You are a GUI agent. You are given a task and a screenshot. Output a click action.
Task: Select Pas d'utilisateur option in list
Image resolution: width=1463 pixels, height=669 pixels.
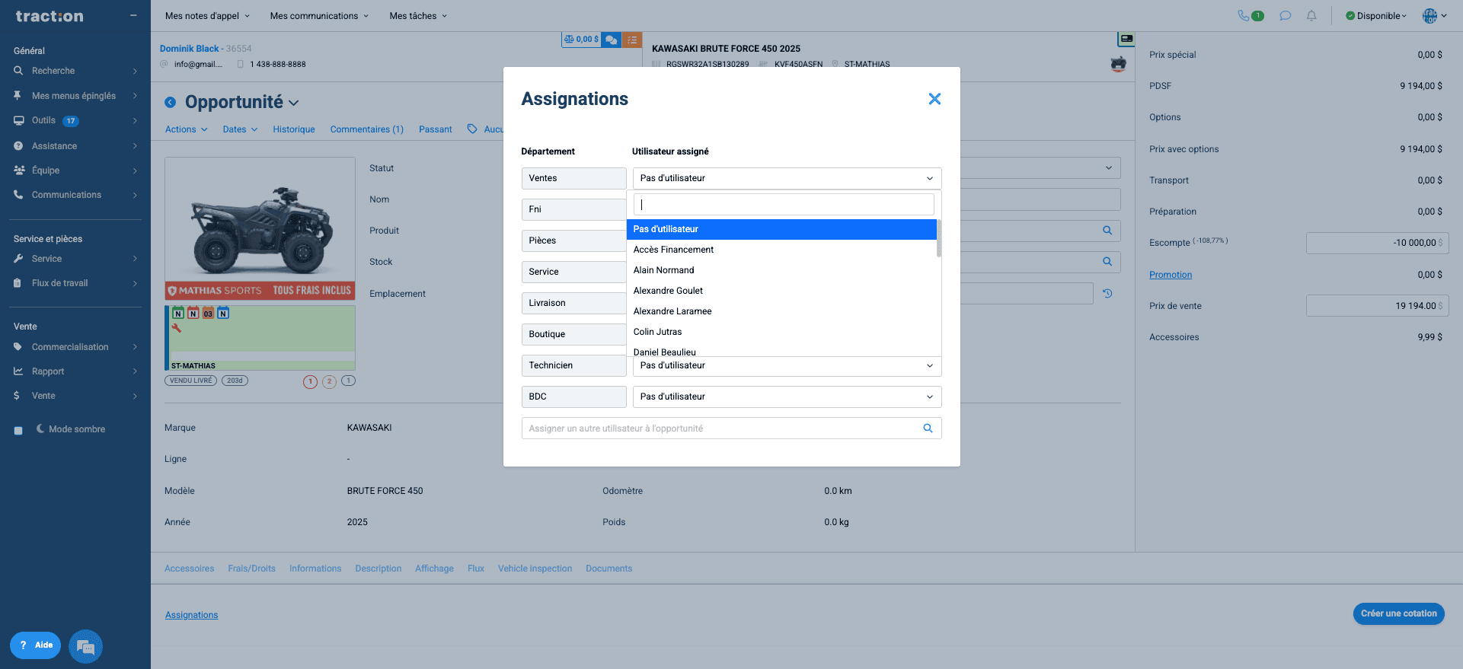pos(781,229)
